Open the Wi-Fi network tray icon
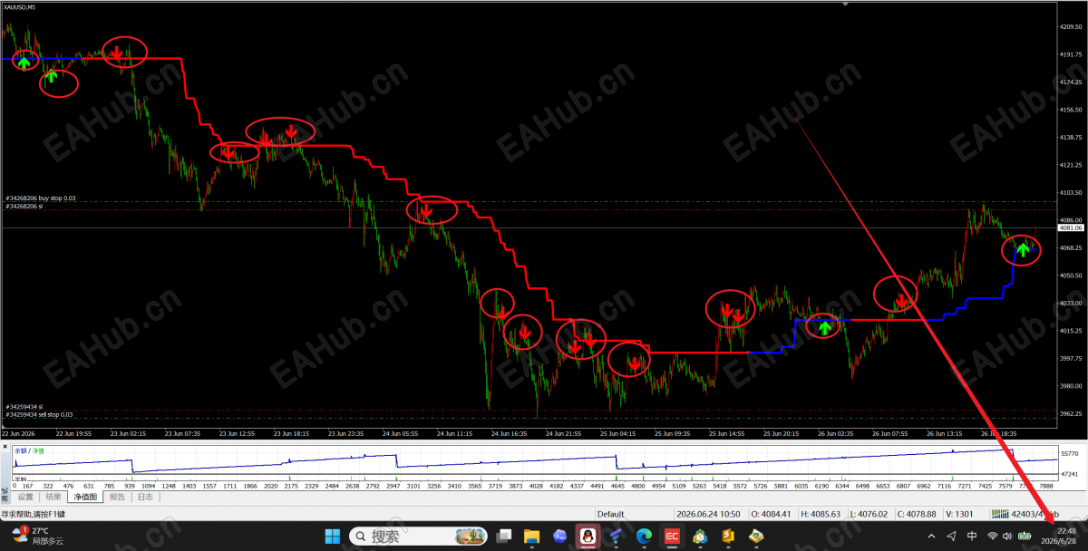 click(993, 536)
